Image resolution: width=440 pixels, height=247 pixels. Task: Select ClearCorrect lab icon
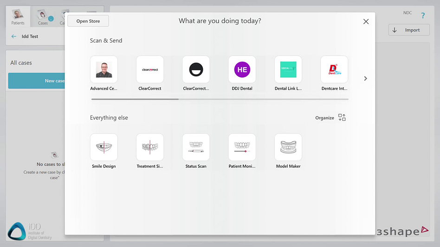pyautogui.click(x=149, y=70)
